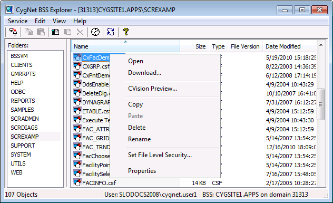This screenshot has width=333, height=203.
Task: Click the Refresh toolbar icon
Action: click(x=111, y=32)
